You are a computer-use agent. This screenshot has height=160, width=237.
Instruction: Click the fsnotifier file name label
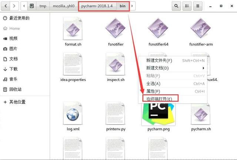click(116, 44)
